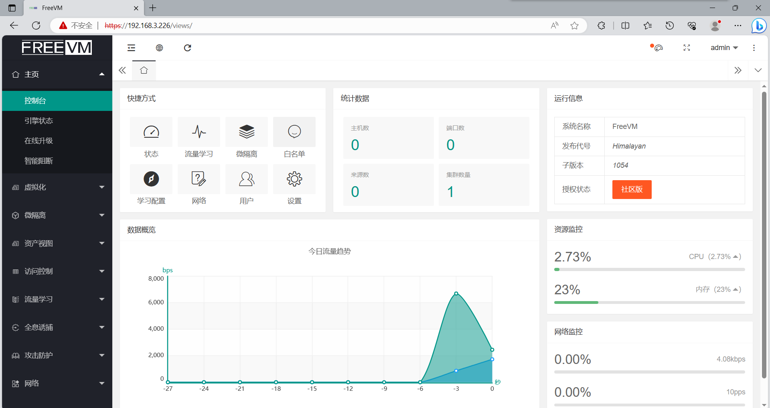Click the 学习配置 compass shortcut icon
The height and width of the screenshot is (408, 770).
point(151,179)
